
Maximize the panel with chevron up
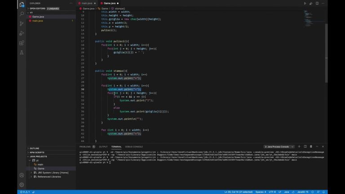click(317, 146)
